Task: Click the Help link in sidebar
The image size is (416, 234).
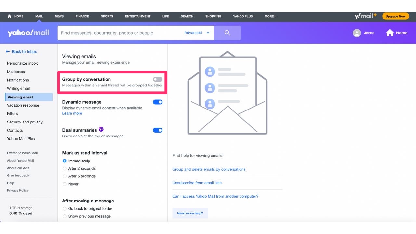Action: 10,183
